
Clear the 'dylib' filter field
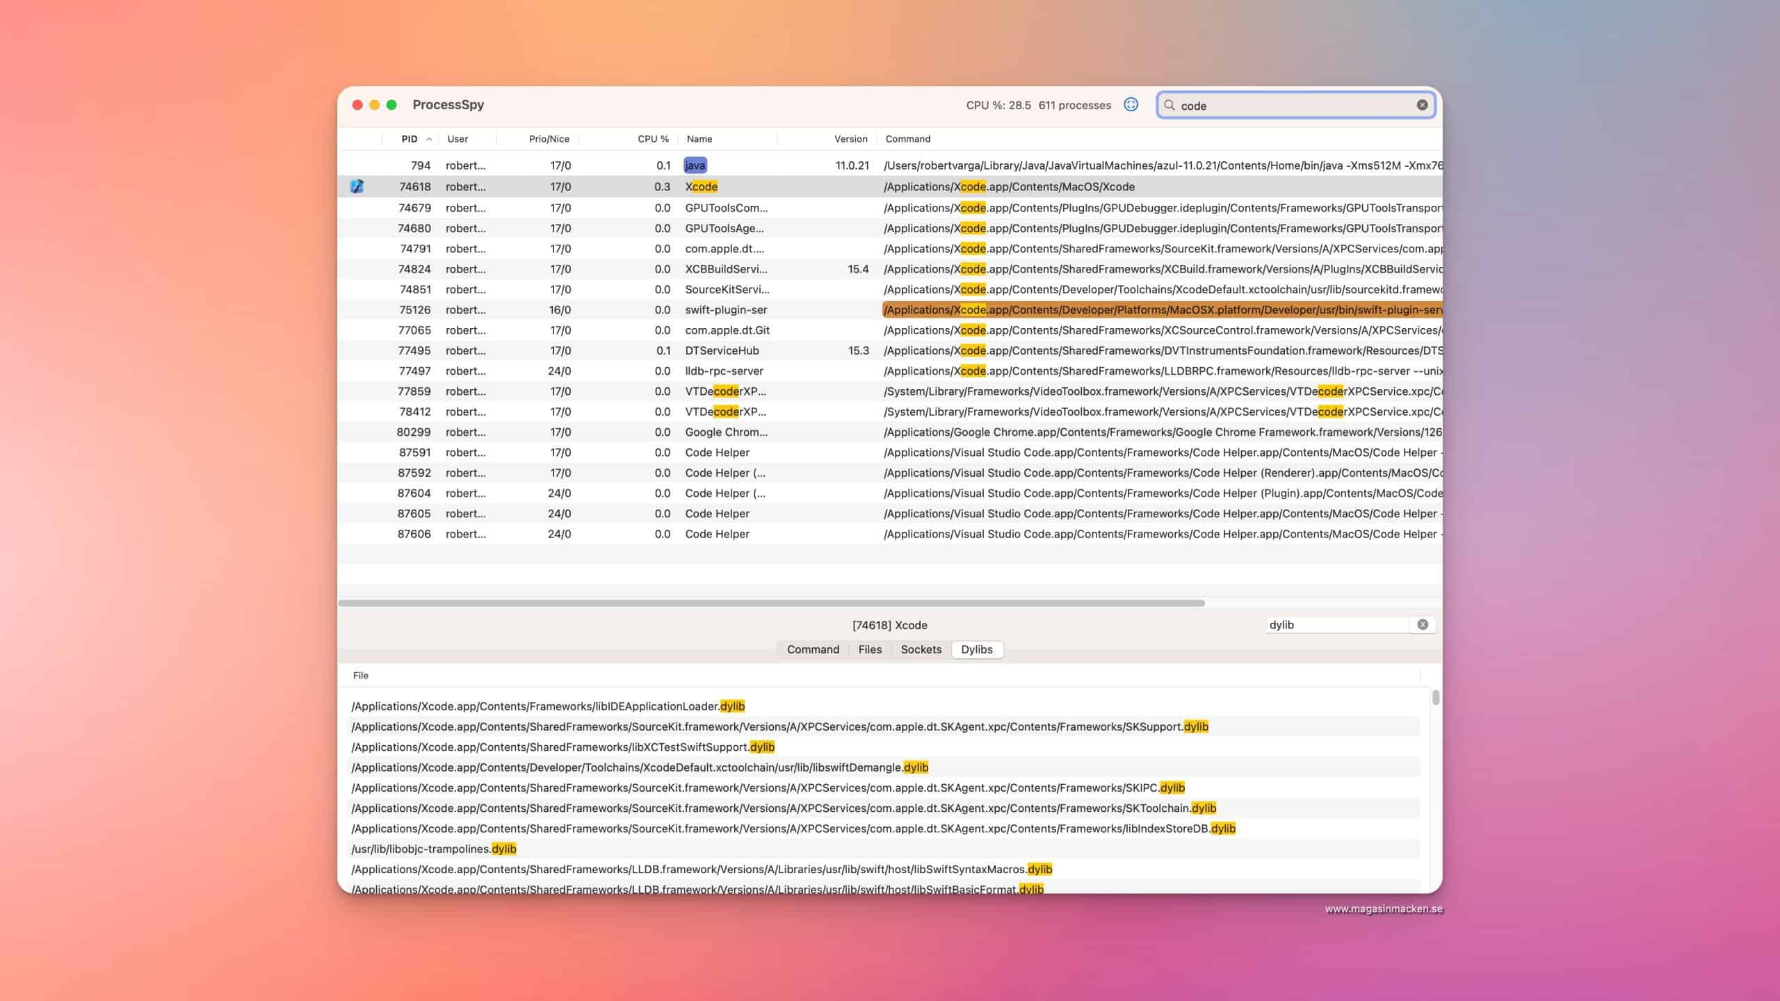coord(1423,624)
